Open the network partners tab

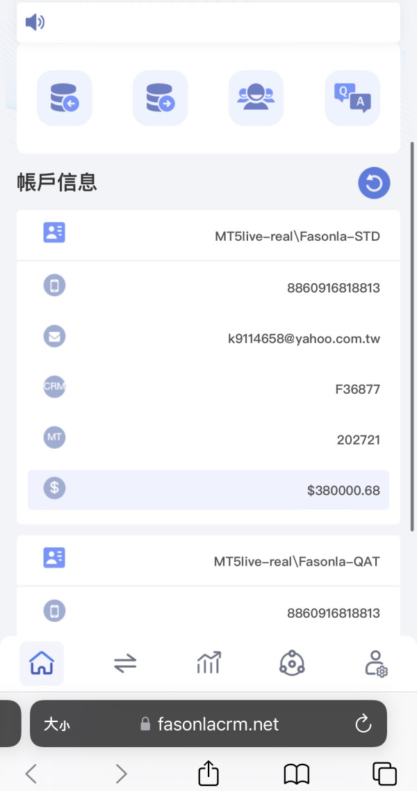coord(292,664)
